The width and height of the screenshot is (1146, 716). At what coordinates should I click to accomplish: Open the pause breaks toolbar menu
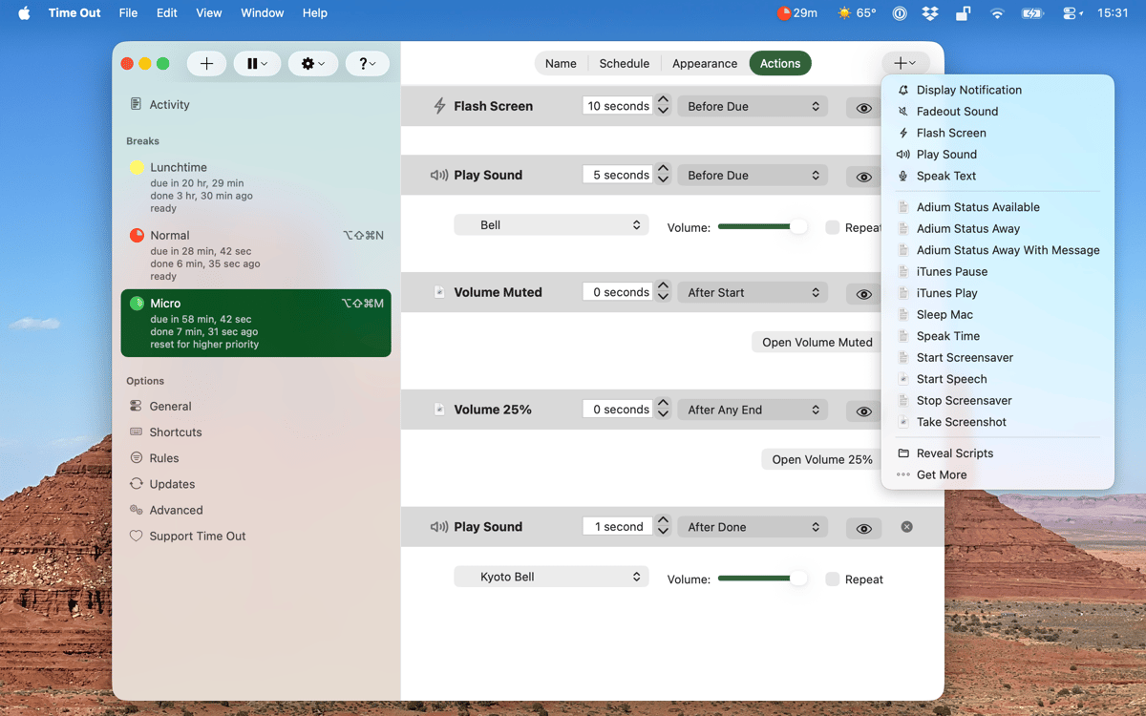[257, 64]
